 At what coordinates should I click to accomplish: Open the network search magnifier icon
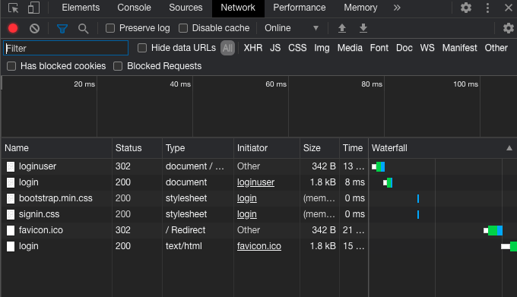(x=84, y=29)
